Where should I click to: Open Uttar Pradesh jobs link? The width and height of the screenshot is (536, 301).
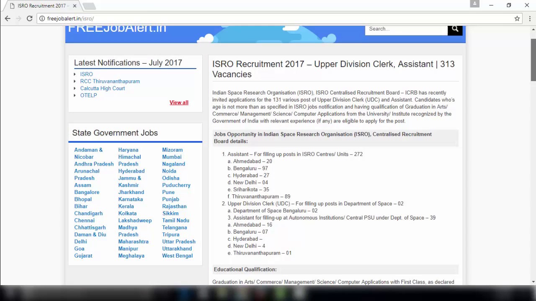coord(179,242)
